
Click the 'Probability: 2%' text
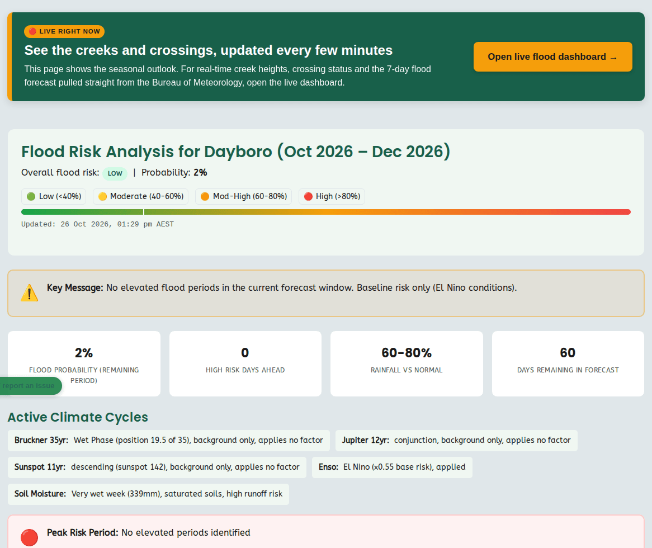tap(174, 173)
